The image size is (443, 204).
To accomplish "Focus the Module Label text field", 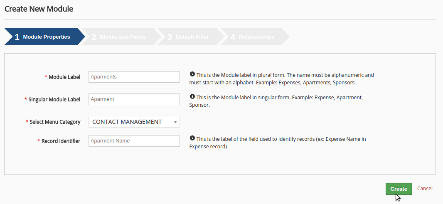I will pos(134,77).
